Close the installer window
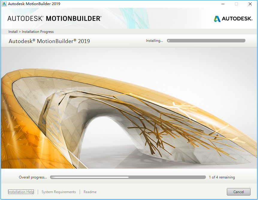The image size is (258, 200). pyautogui.click(x=250, y=4)
